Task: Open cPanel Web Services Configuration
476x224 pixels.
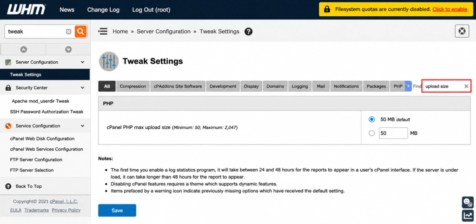Action: click(x=46, y=149)
